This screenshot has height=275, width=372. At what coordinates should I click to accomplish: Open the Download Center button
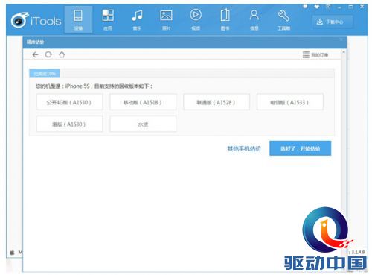point(332,22)
